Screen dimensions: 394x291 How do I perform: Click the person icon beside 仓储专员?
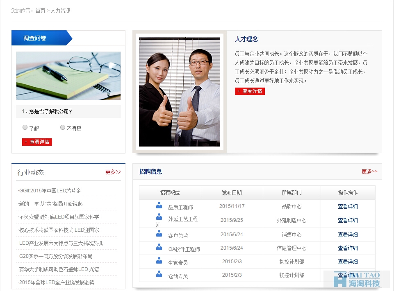pos(159,274)
